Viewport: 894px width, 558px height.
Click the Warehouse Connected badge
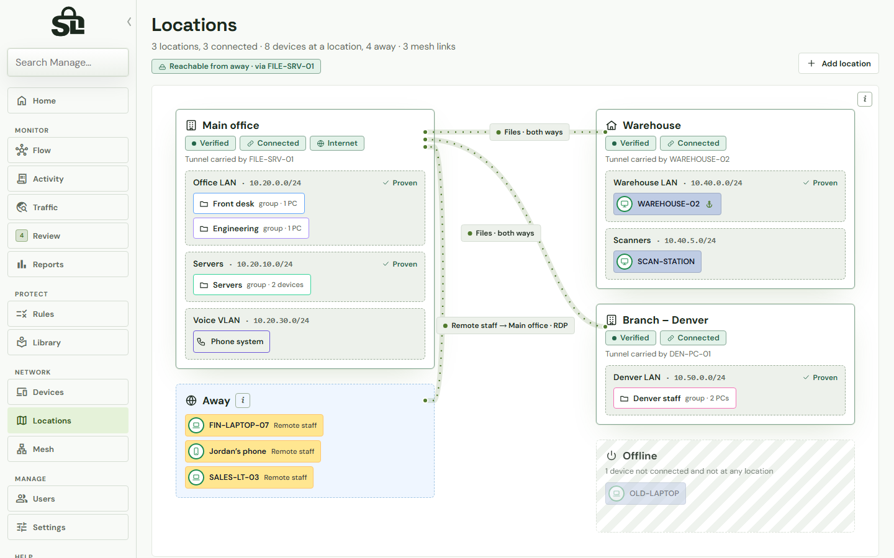[x=693, y=143]
